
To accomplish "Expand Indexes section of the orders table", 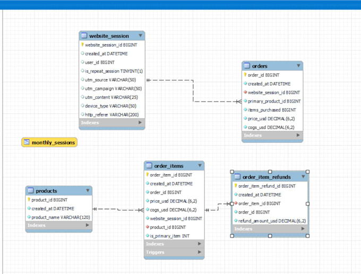I will [x=298, y=135].
